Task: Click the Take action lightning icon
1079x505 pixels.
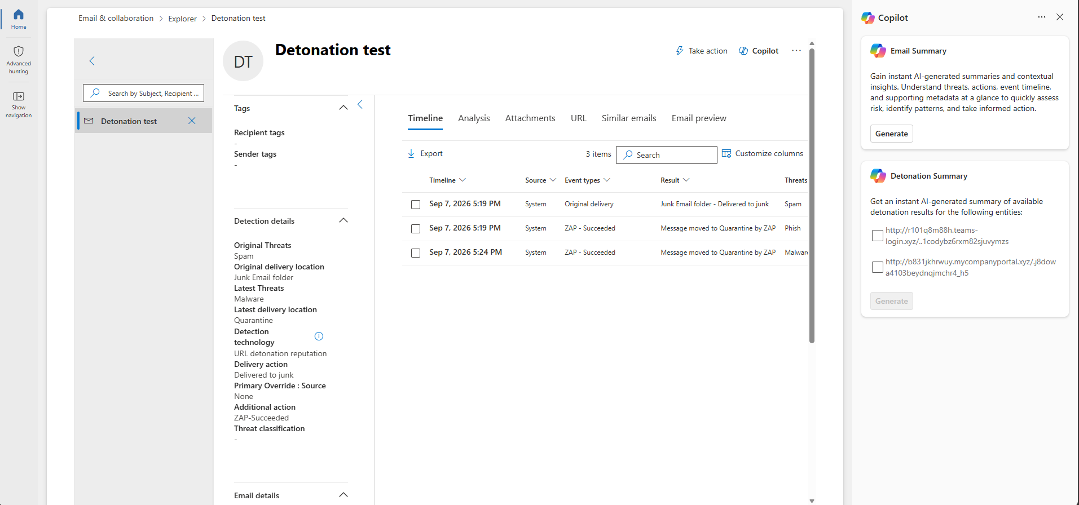Action: click(x=680, y=51)
